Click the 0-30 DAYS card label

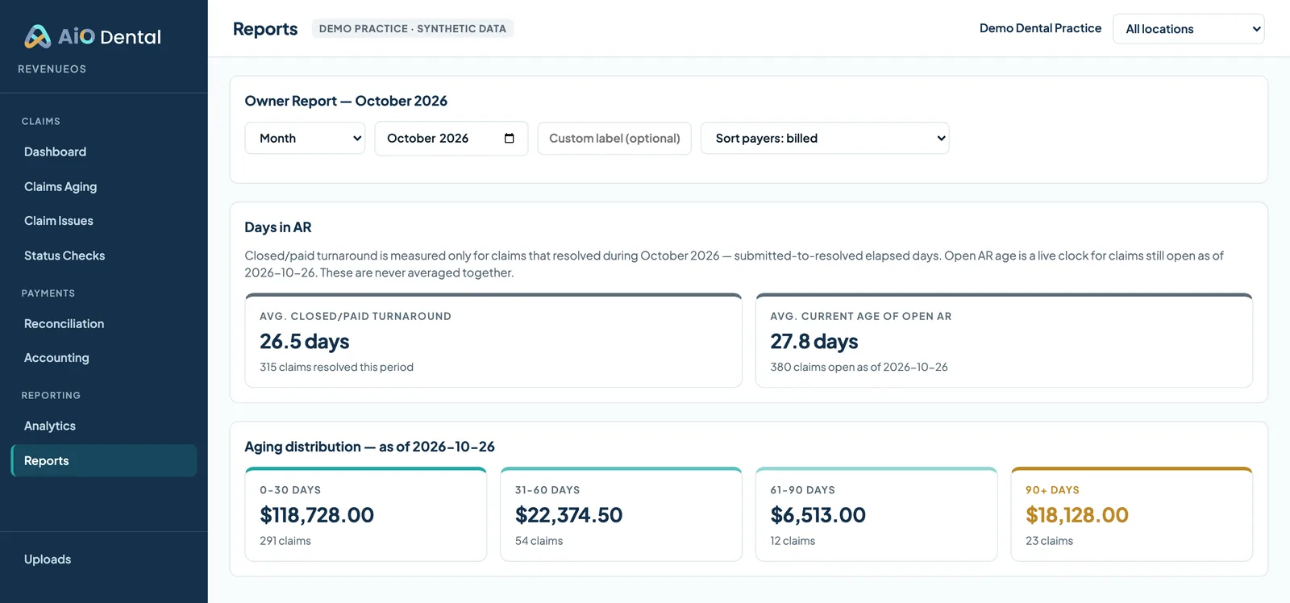click(x=290, y=490)
